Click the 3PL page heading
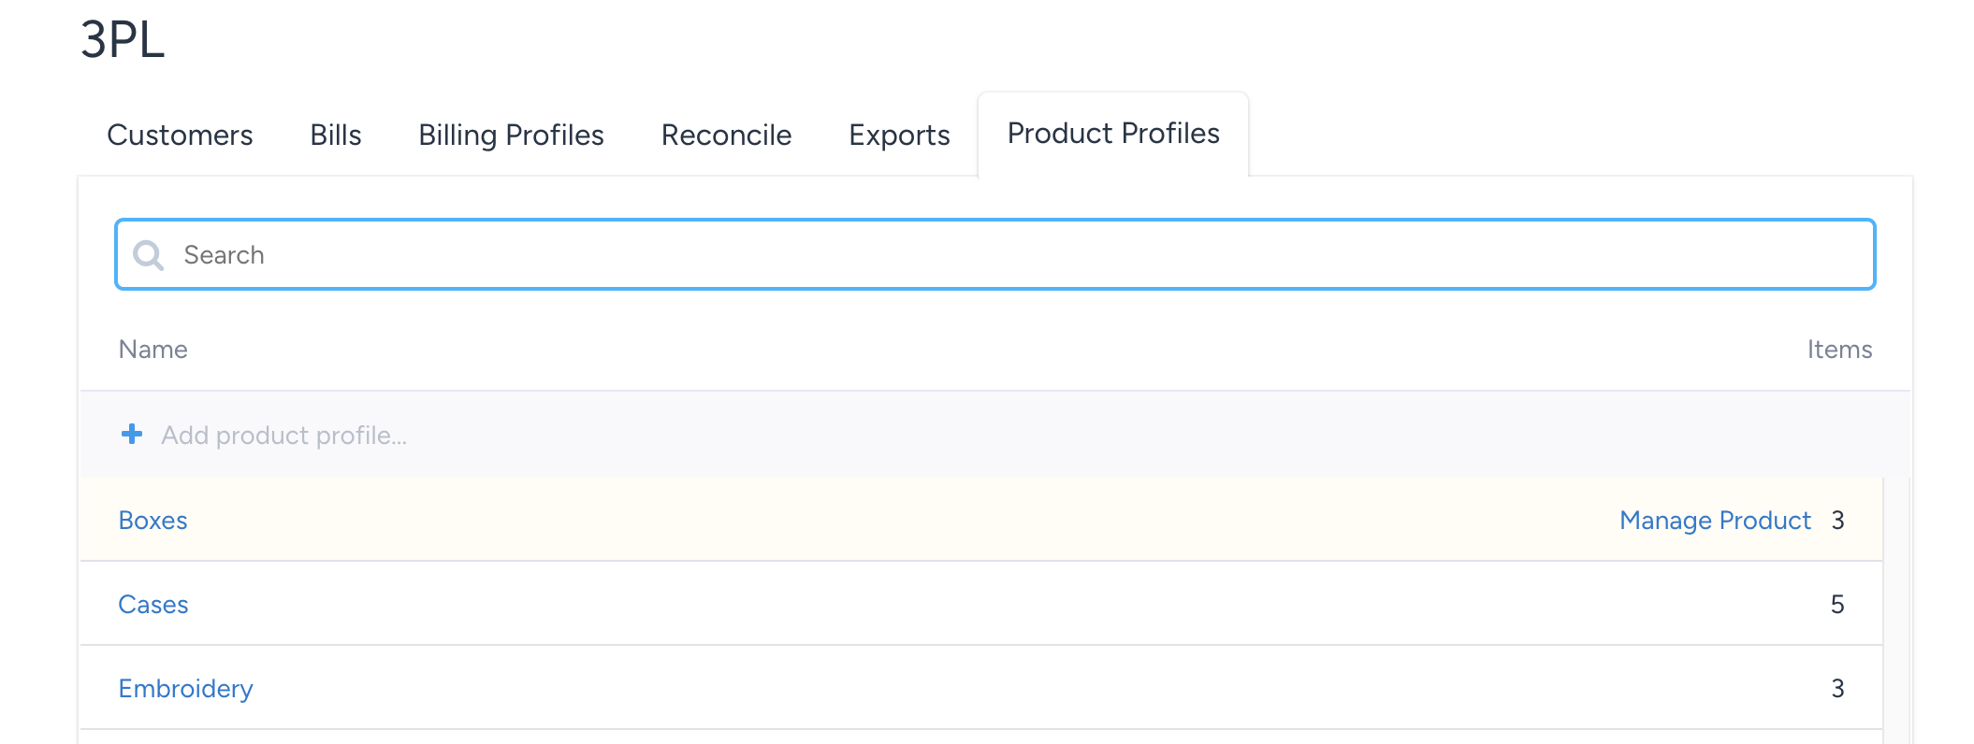 point(123,40)
